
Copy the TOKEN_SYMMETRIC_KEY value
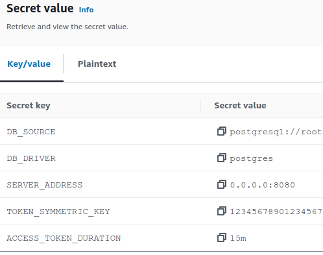tap(222, 211)
